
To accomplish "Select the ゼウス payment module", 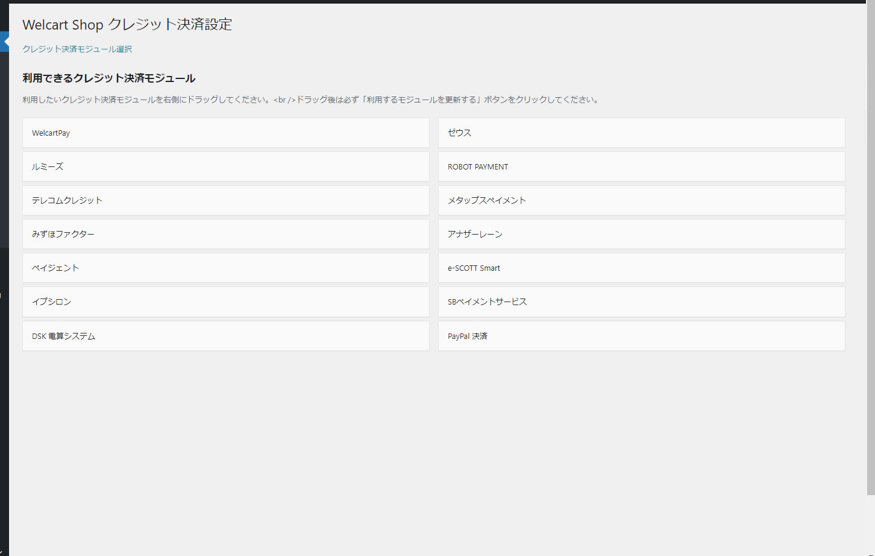I will [642, 133].
